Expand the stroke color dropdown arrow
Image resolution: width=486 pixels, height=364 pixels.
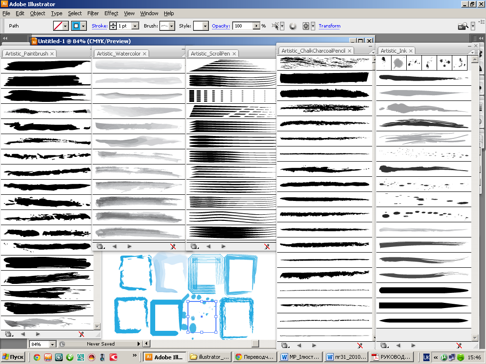tap(84, 26)
